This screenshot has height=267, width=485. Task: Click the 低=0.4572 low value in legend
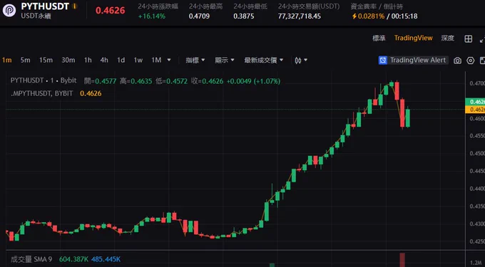tap(171, 81)
